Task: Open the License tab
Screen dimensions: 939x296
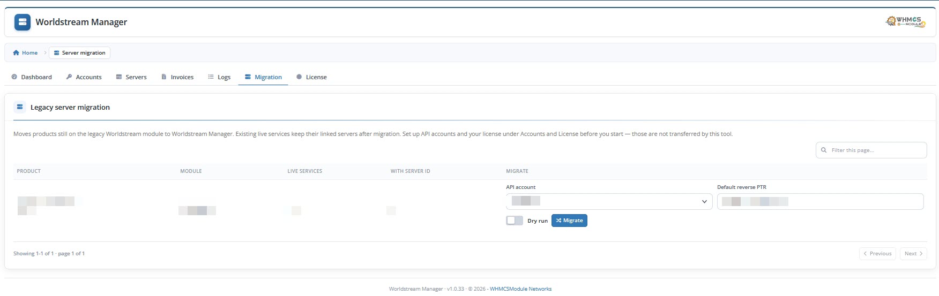Action: pyautogui.click(x=311, y=77)
